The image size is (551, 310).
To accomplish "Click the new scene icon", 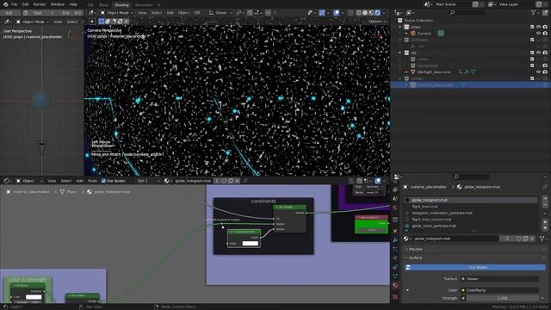I will click(x=475, y=4).
